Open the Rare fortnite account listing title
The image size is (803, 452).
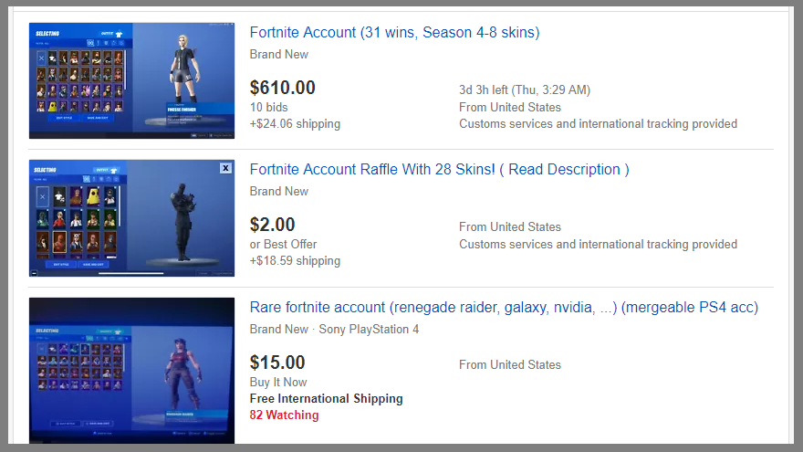[x=504, y=308]
